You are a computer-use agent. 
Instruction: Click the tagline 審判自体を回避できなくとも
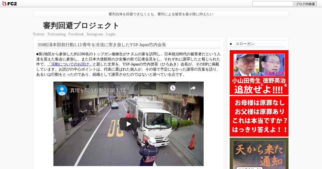pyautogui.click(x=161, y=14)
